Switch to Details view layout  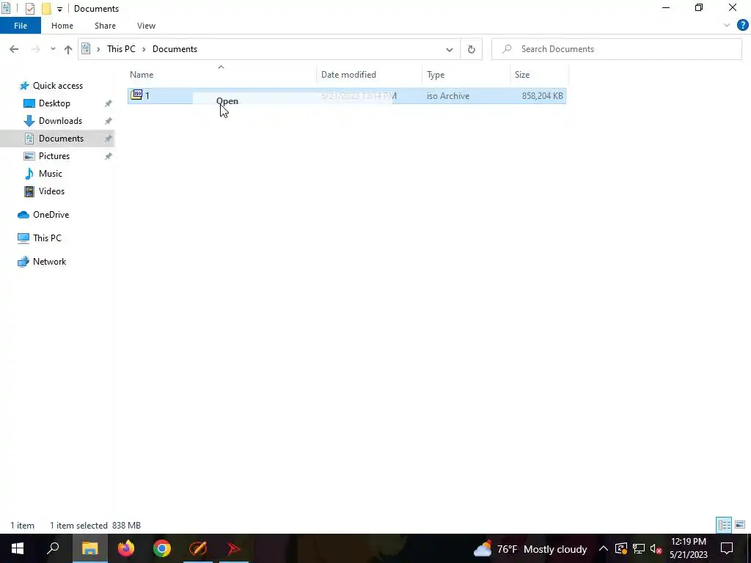click(x=724, y=525)
